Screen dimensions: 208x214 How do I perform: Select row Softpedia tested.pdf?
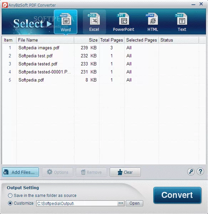coord(104,64)
